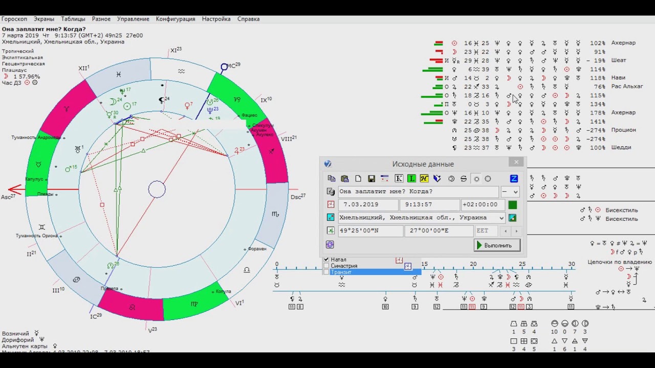Click the 178% value in planet table

(x=597, y=112)
